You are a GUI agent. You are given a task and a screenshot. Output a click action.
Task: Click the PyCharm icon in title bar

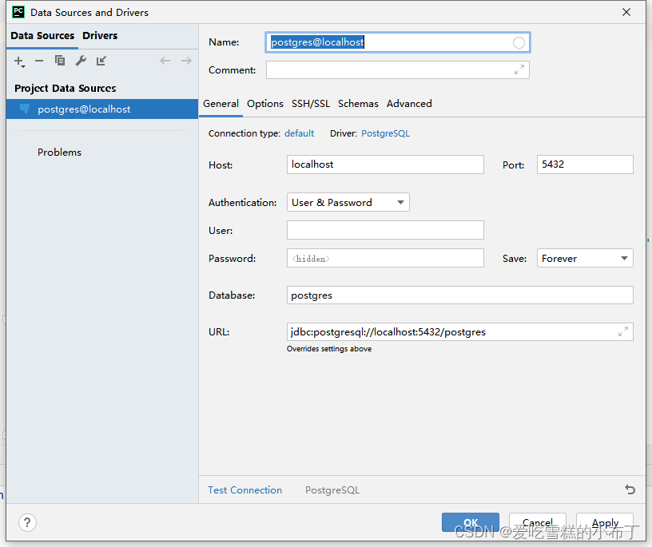[18, 12]
